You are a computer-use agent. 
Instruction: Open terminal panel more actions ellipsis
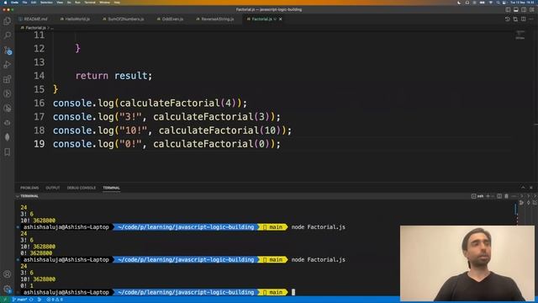514,196
